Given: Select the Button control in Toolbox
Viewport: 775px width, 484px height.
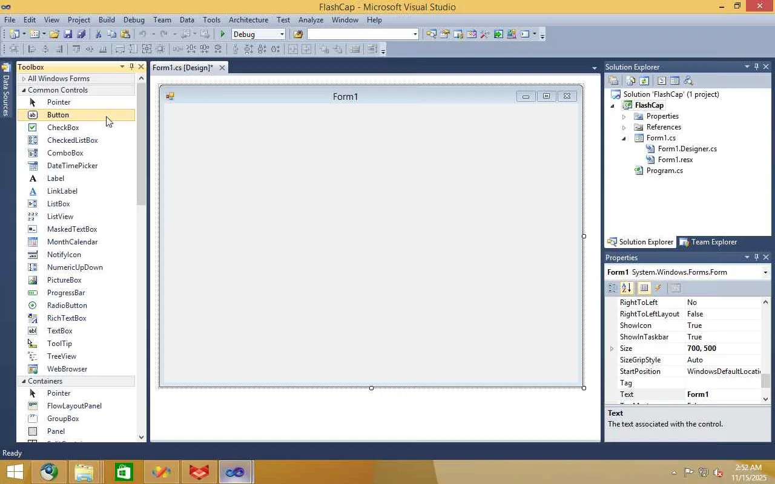Looking at the screenshot, I should point(76,115).
